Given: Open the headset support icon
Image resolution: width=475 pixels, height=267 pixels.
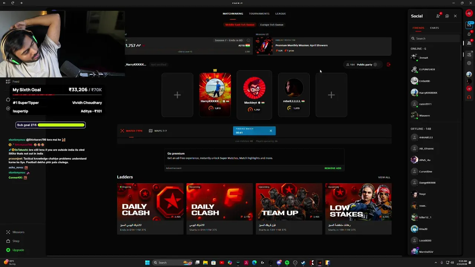Looking at the screenshot, I should pos(469,97).
